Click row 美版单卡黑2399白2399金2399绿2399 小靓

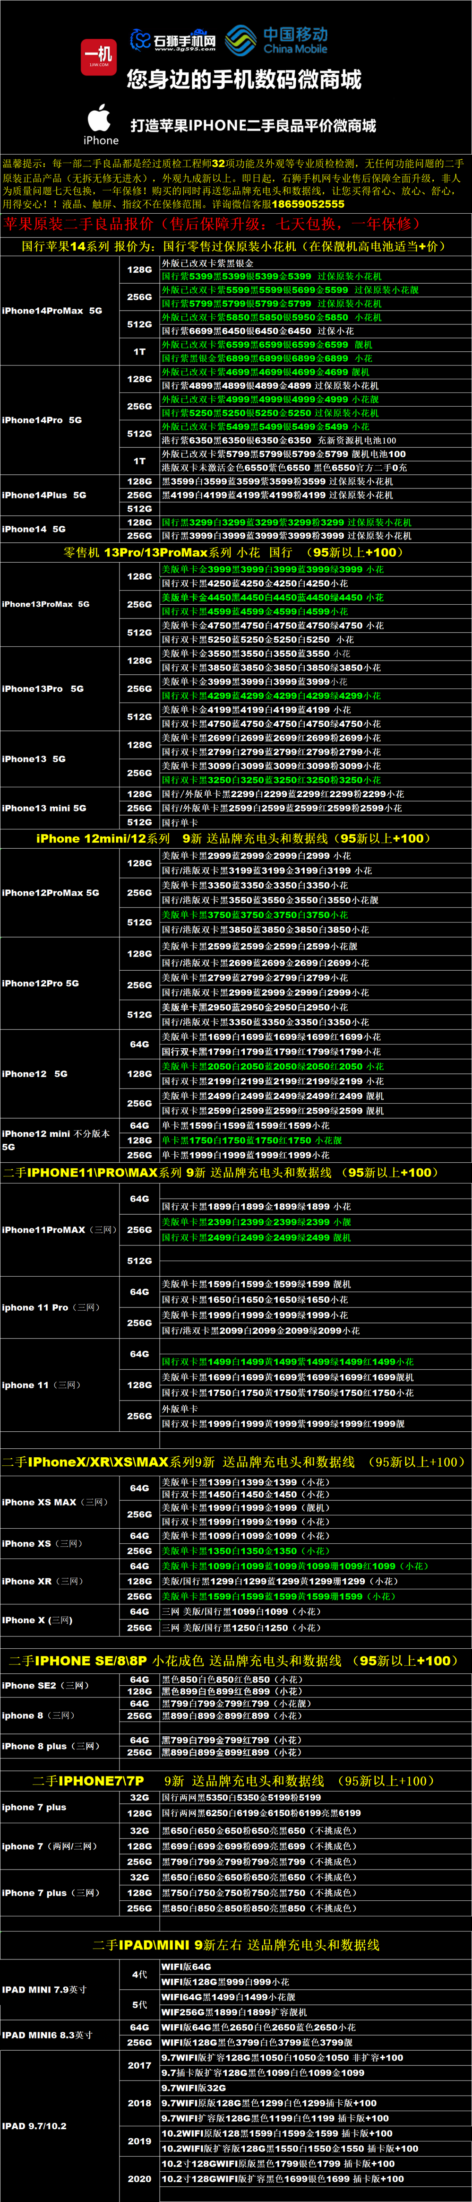click(x=315, y=1222)
